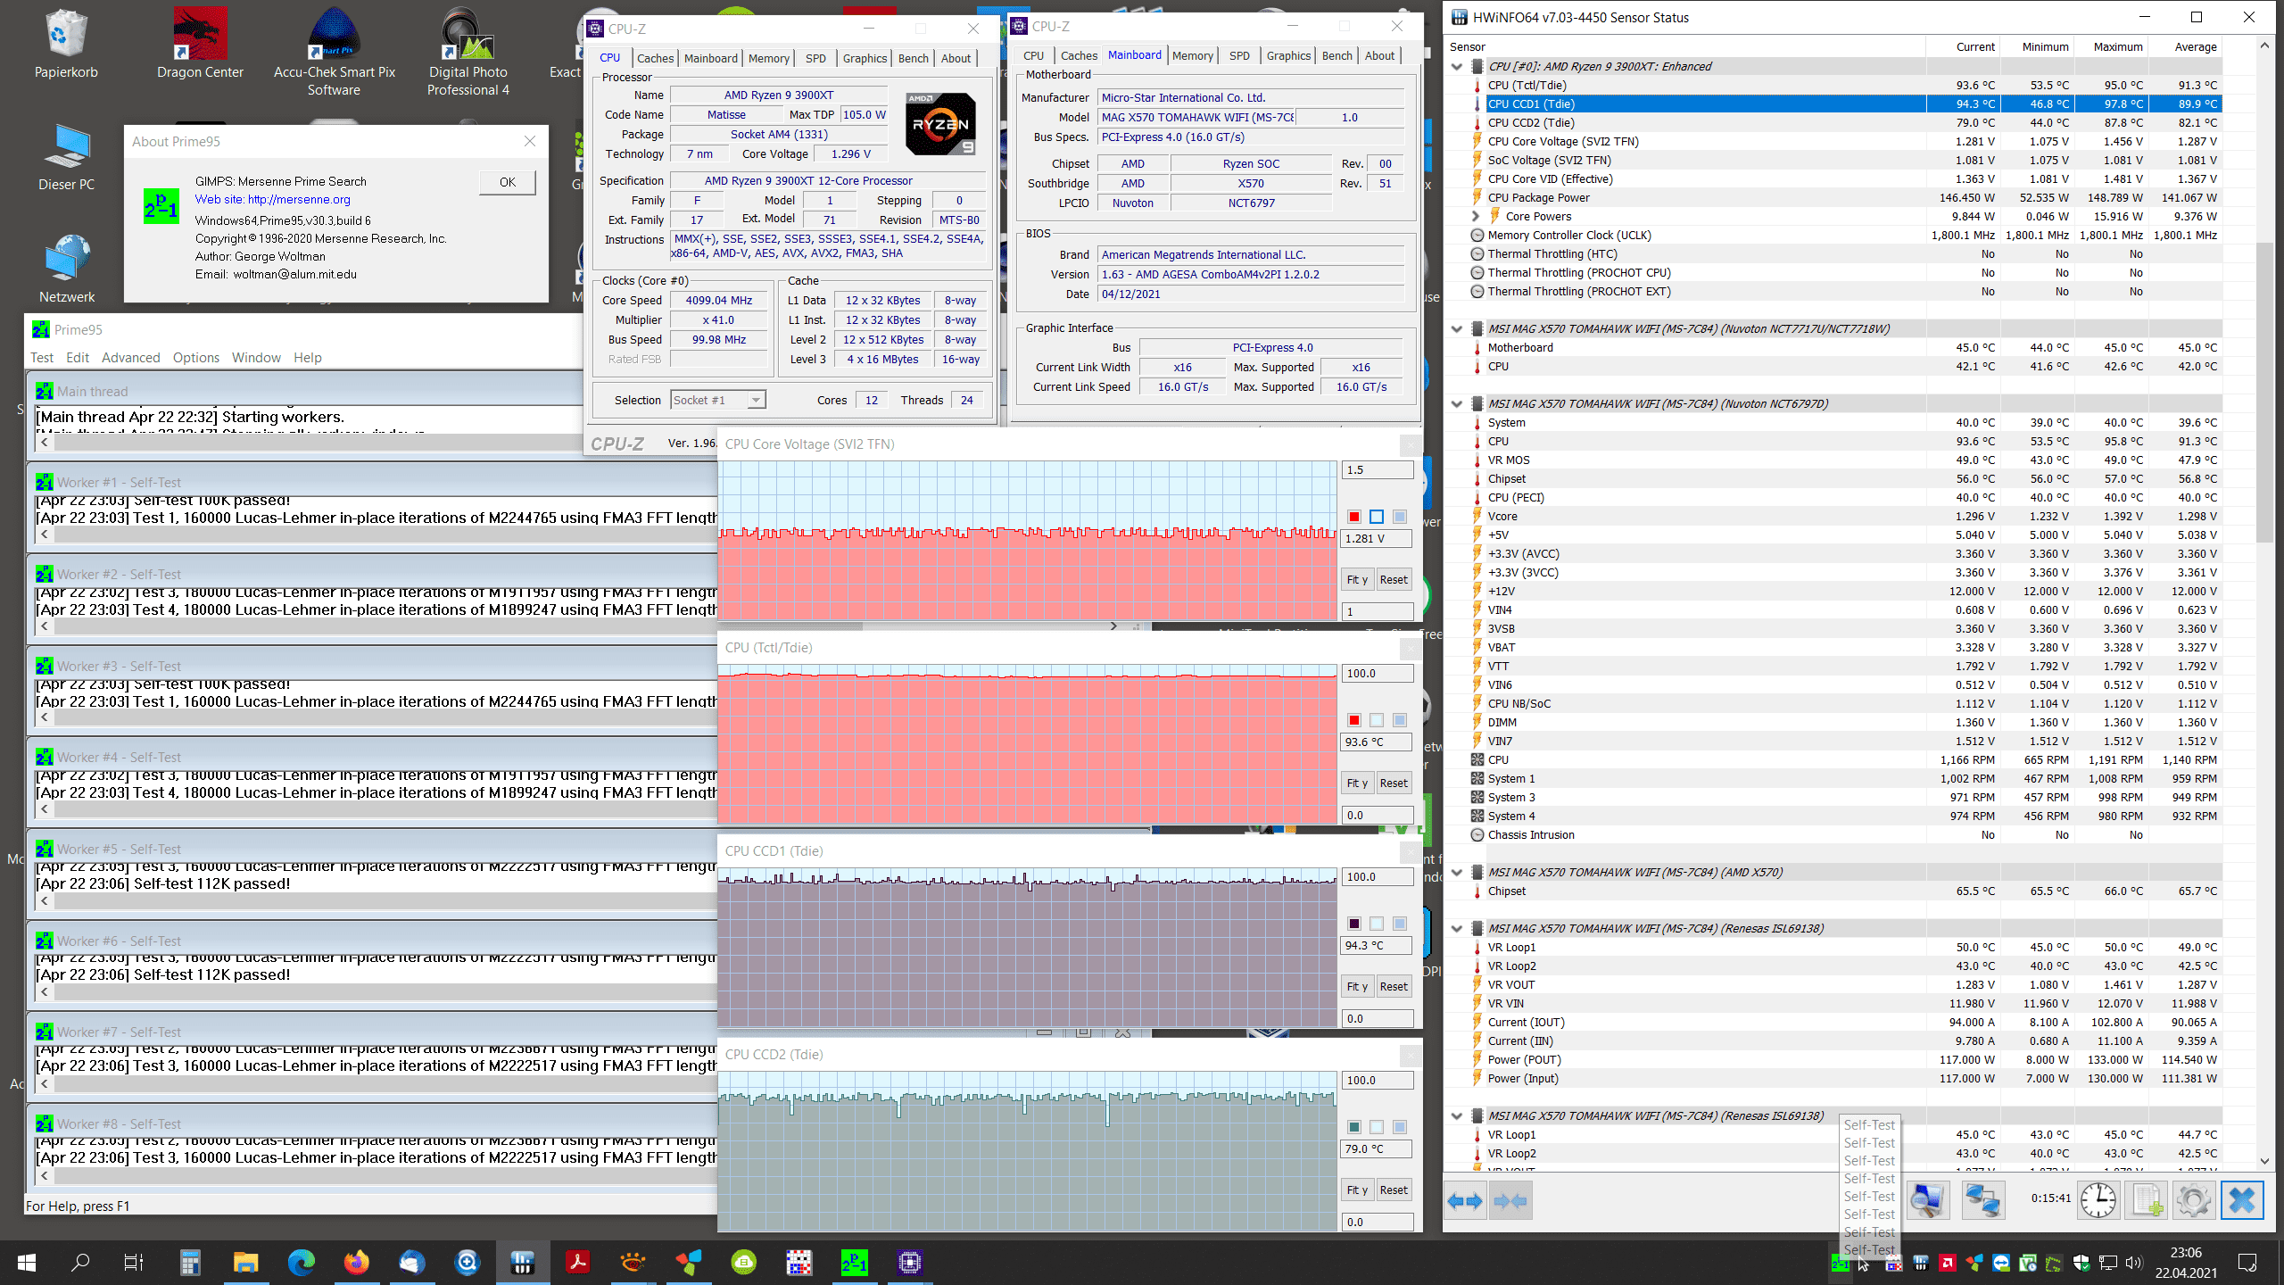Click AMD Radeon tray icon
Screen dimensions: 2284x1285
point(1948,1263)
